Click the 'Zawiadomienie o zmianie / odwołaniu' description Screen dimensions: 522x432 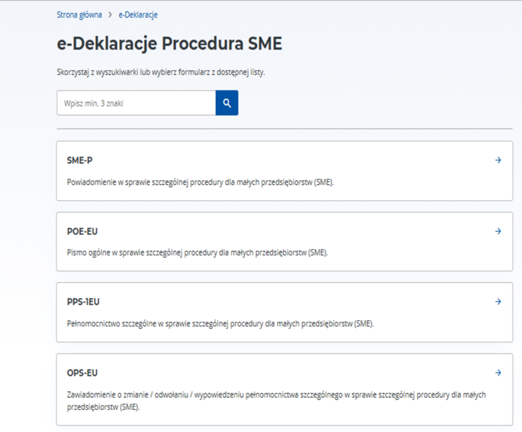pos(276,395)
